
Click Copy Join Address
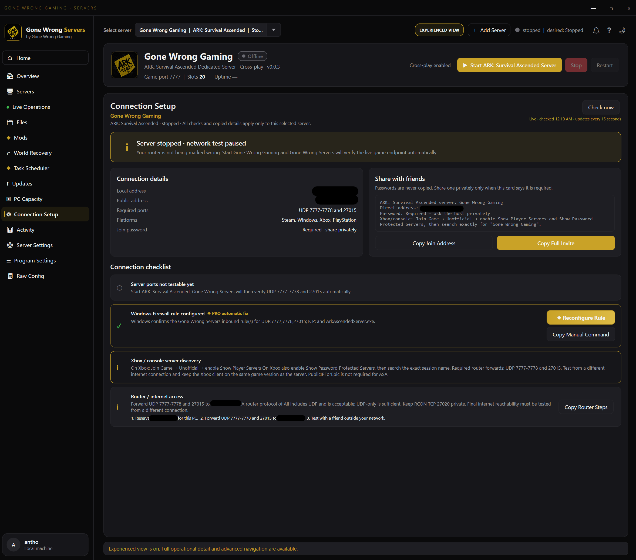pos(434,243)
